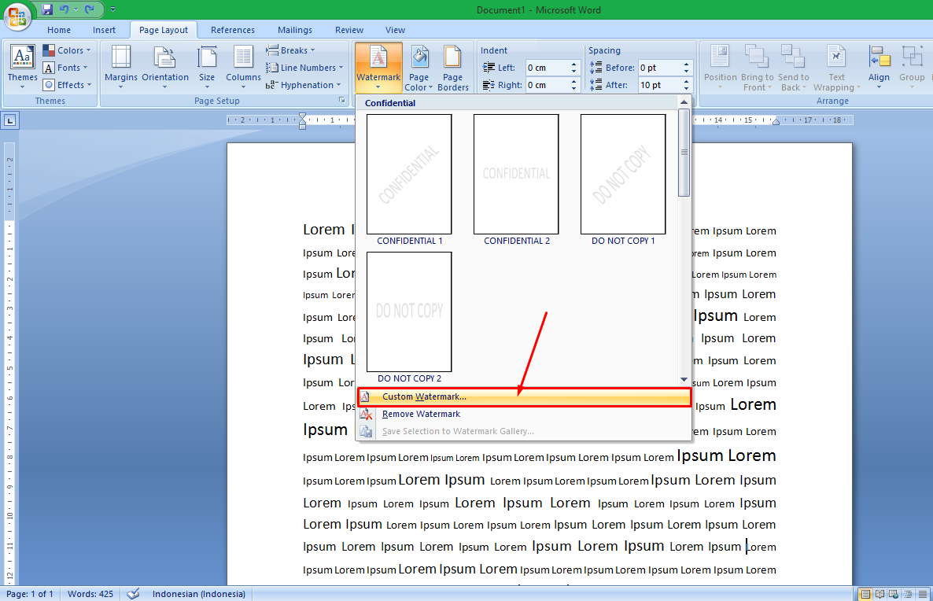Open Customize Quick Access Toolbar arrow
Image resolution: width=933 pixels, height=601 pixels.
[x=112, y=9]
